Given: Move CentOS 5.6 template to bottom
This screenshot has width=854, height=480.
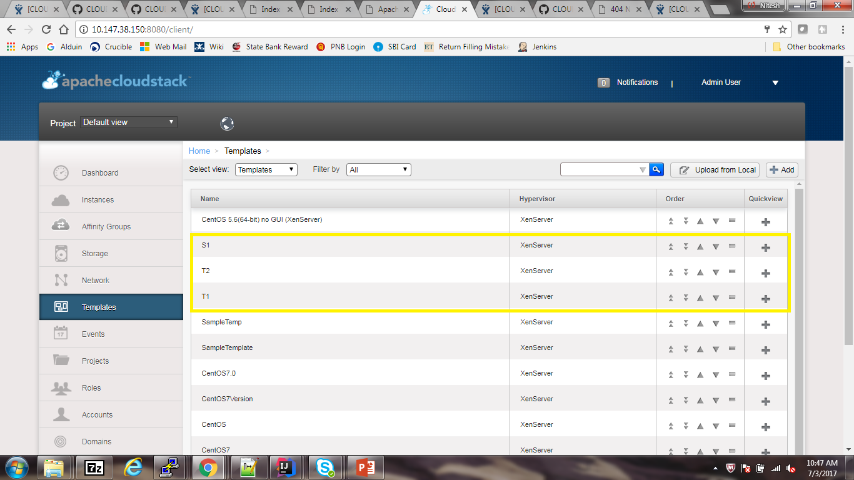Looking at the screenshot, I should 686,221.
